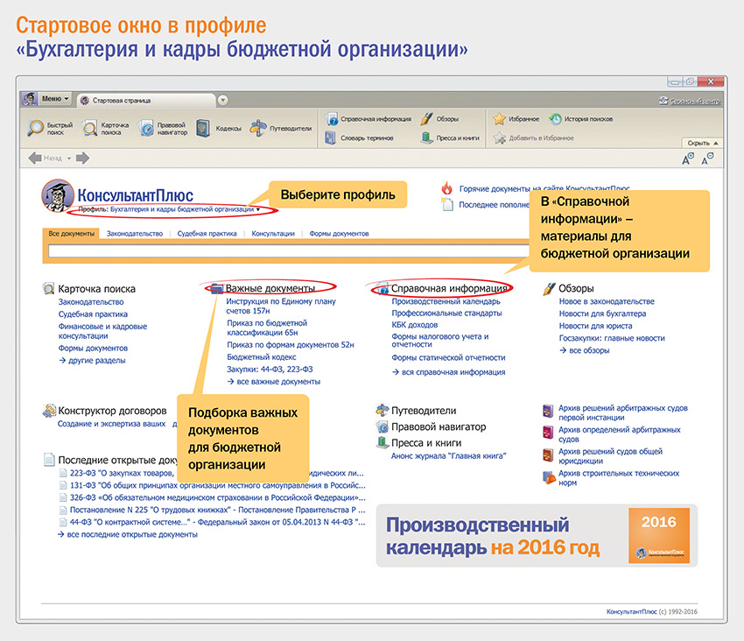This screenshot has width=744, height=641.
Task: Open tab list dropdown arrow beside Стартовая страница
Action: pos(222,100)
